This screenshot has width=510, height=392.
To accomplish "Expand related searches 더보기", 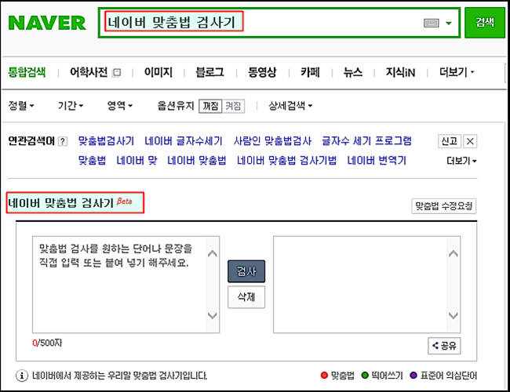I will tap(461, 161).
